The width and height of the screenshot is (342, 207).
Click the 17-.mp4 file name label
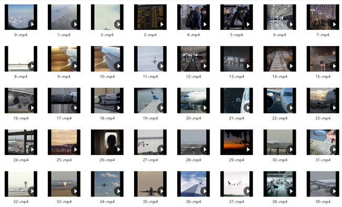tap(64, 118)
